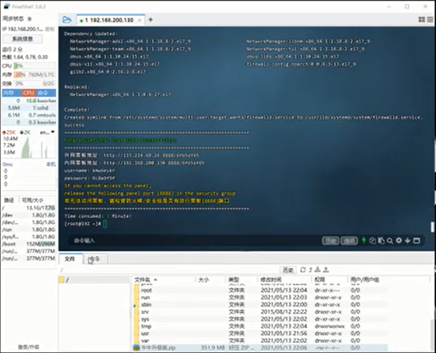The width and height of the screenshot is (436, 353).
Task: Select the sbin folder in file list
Action: (x=260, y=305)
